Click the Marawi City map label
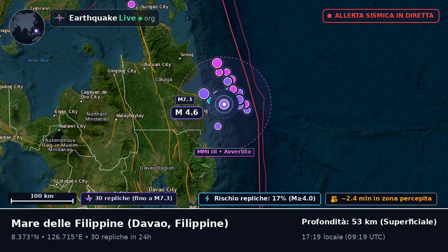The image size is (448, 252). [72, 126]
